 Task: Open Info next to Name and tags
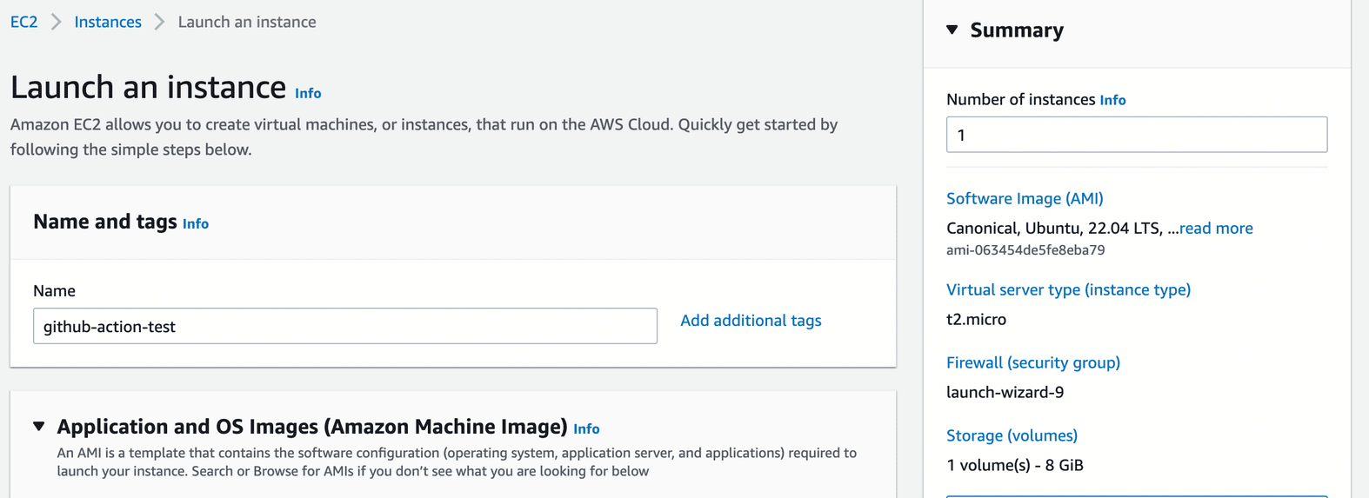tap(196, 223)
